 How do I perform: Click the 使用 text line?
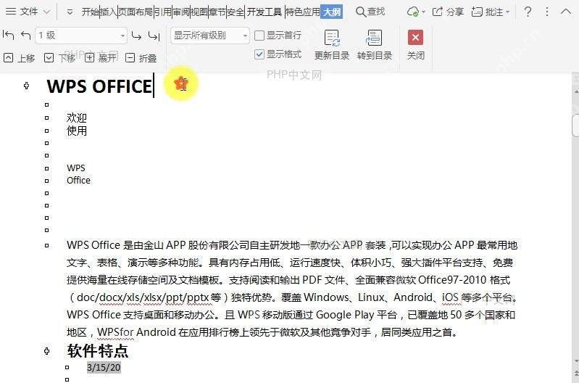(x=76, y=131)
